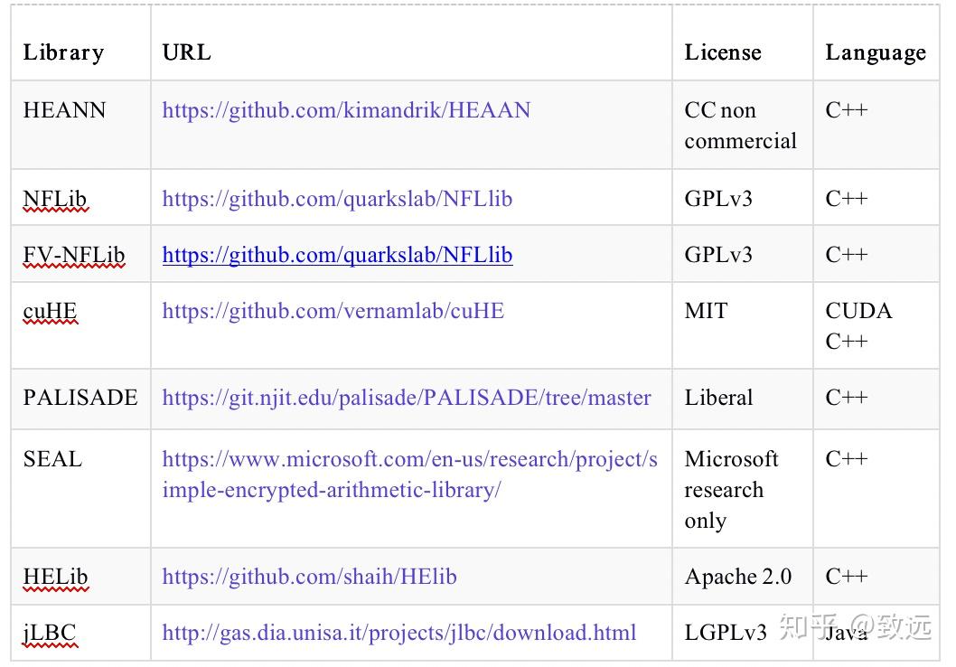Image resolution: width=956 pixels, height=667 pixels.
Task: Select the SEAL library name cell
Action: (52, 459)
